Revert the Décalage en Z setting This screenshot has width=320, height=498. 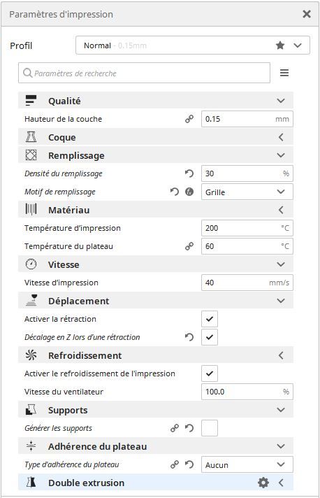(x=189, y=337)
